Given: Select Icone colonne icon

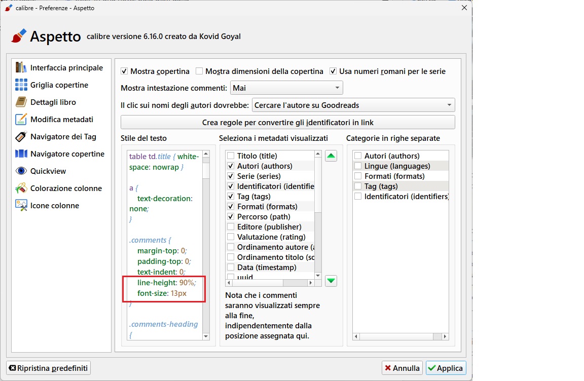Looking at the screenshot, I should point(21,205).
